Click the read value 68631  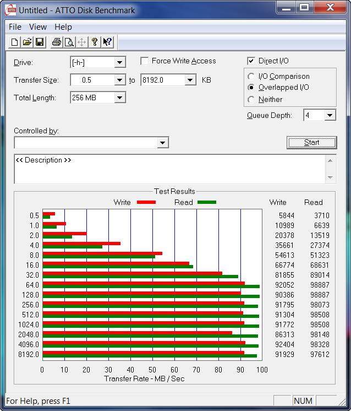[320, 265]
